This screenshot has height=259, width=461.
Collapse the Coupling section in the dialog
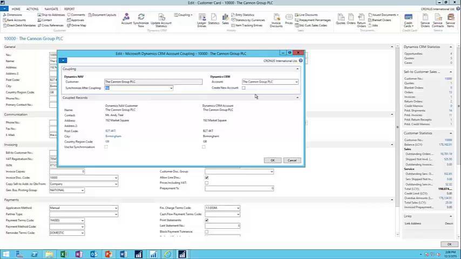pos(297,69)
